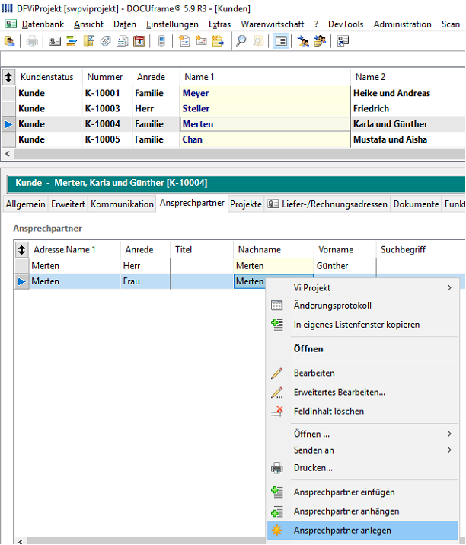Image resolution: width=466 pixels, height=545 pixels.
Task: Choose In eigenes Listenfenster kopieren
Action: (362, 325)
